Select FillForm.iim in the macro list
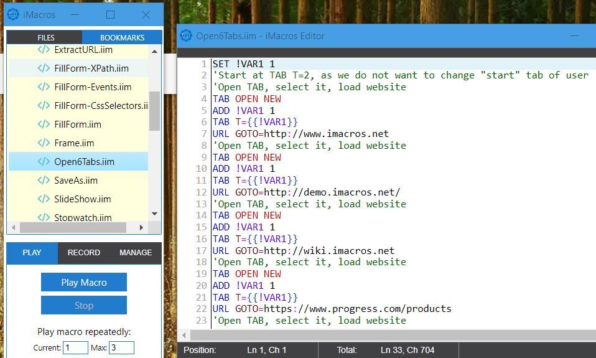Screen dimensions: 596x358 tap(78, 124)
